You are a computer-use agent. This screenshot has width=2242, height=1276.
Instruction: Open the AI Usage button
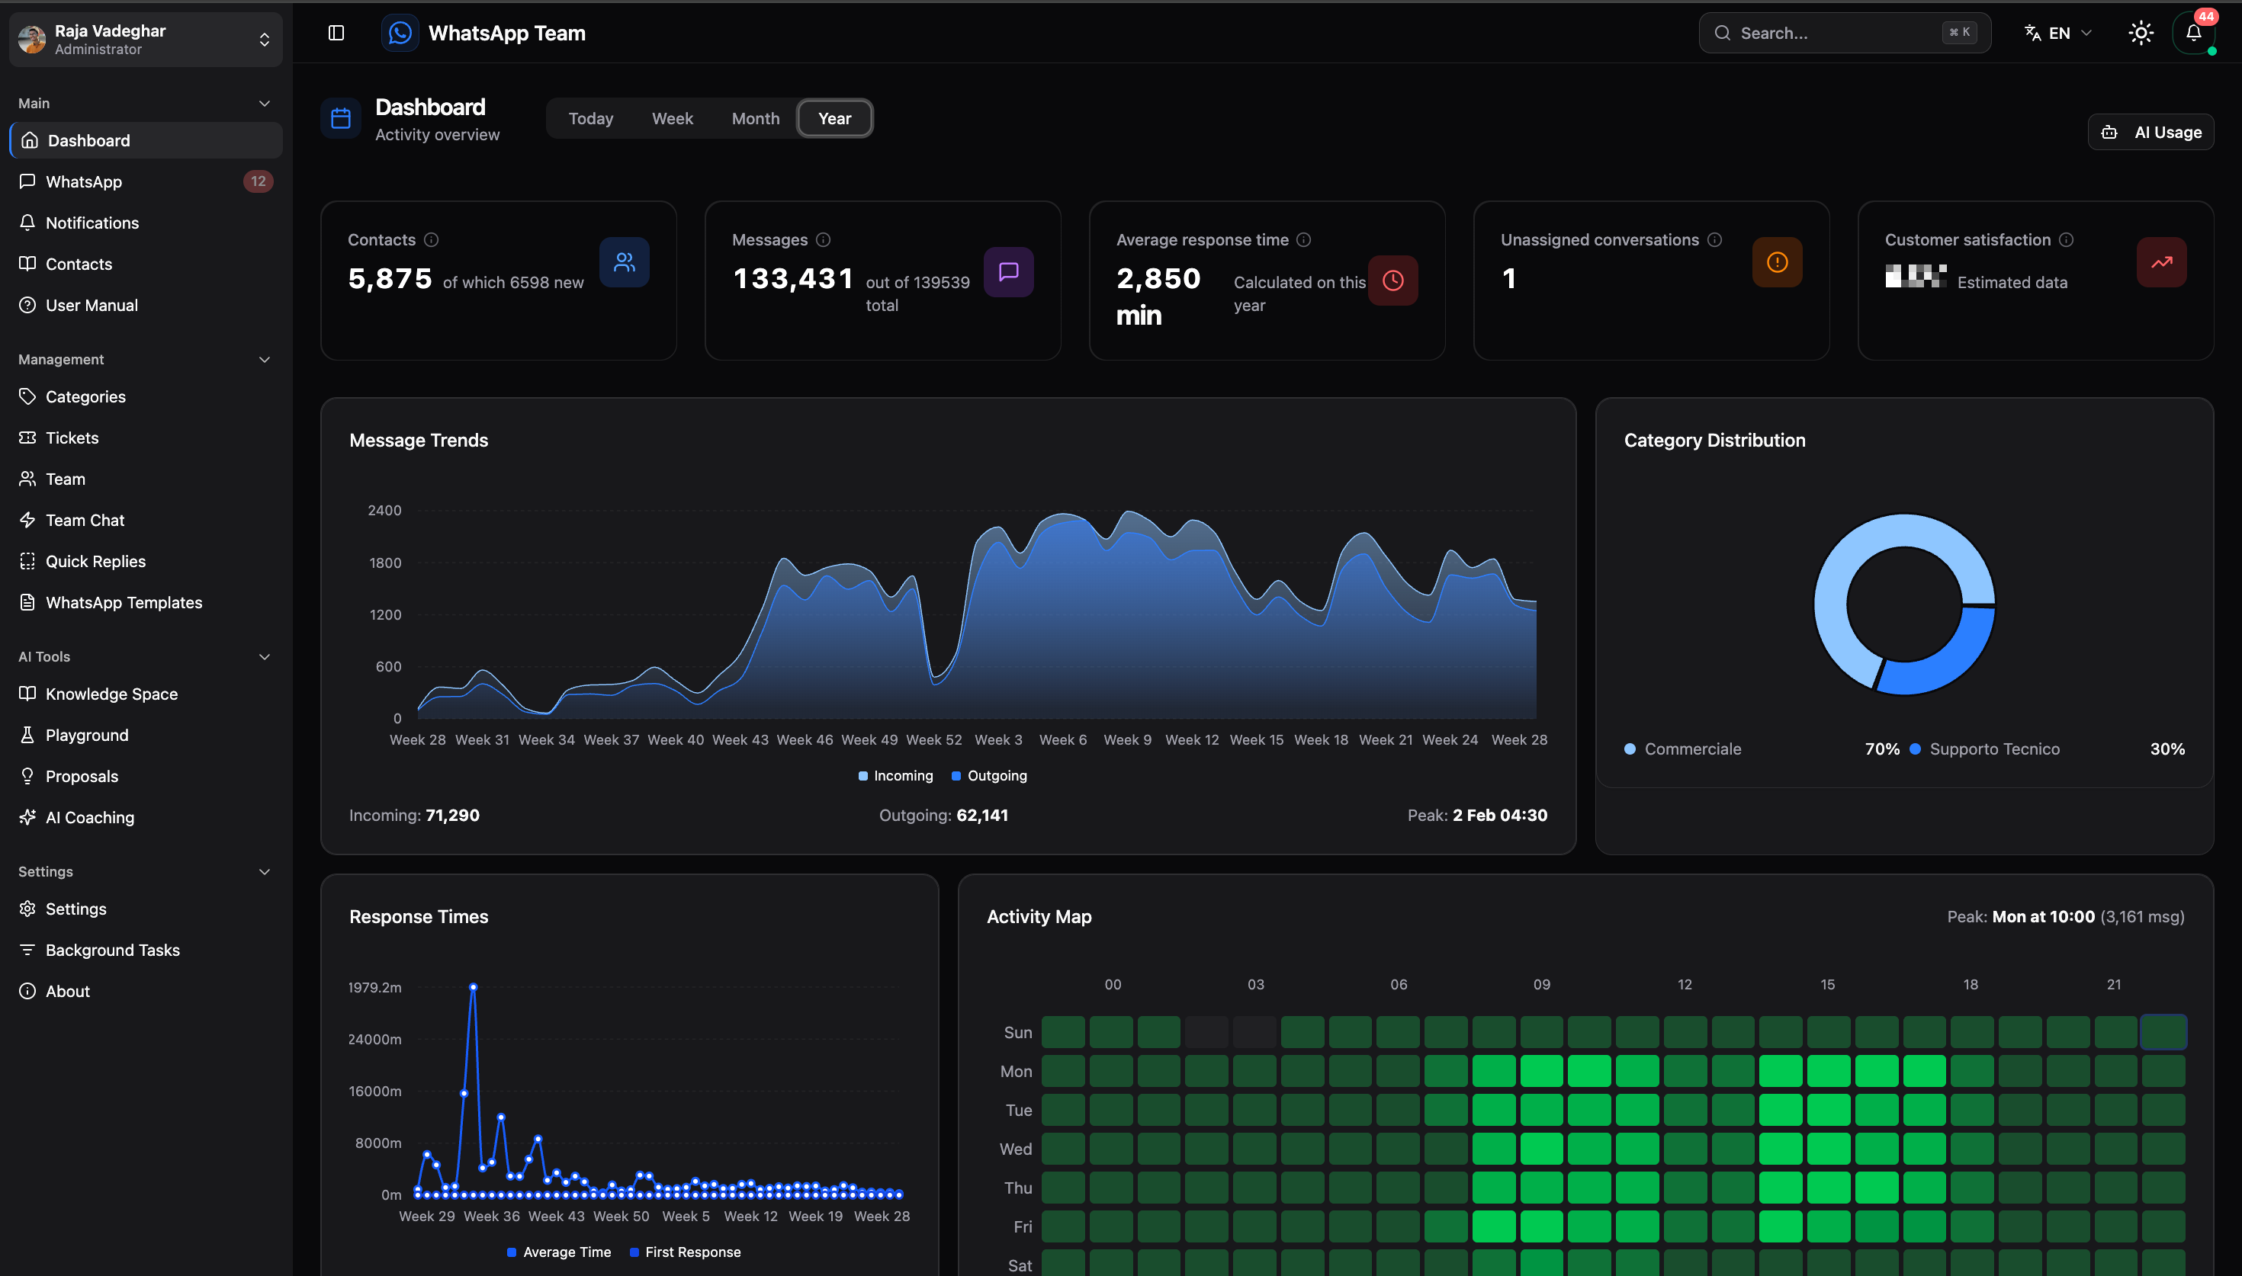(2150, 133)
